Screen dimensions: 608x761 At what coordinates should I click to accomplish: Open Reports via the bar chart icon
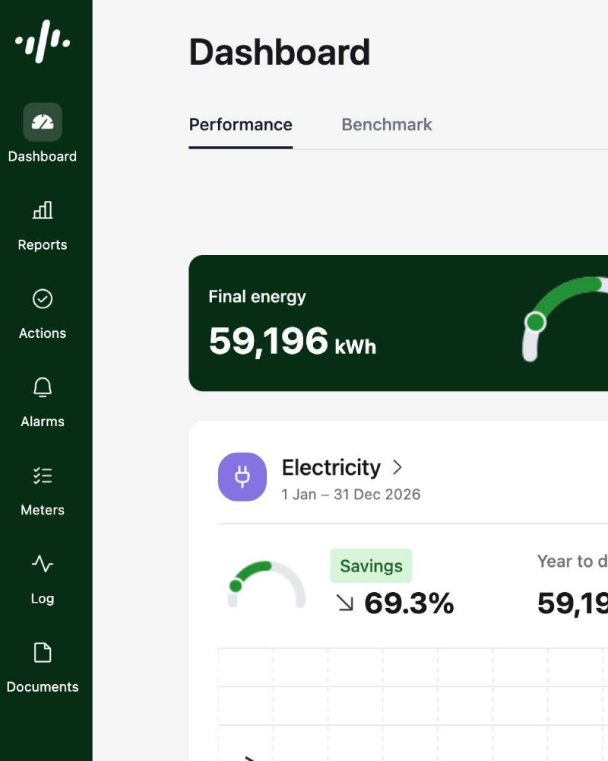43,210
